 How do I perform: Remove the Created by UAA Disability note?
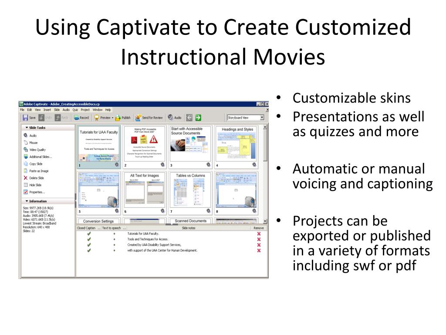coord(259,245)
